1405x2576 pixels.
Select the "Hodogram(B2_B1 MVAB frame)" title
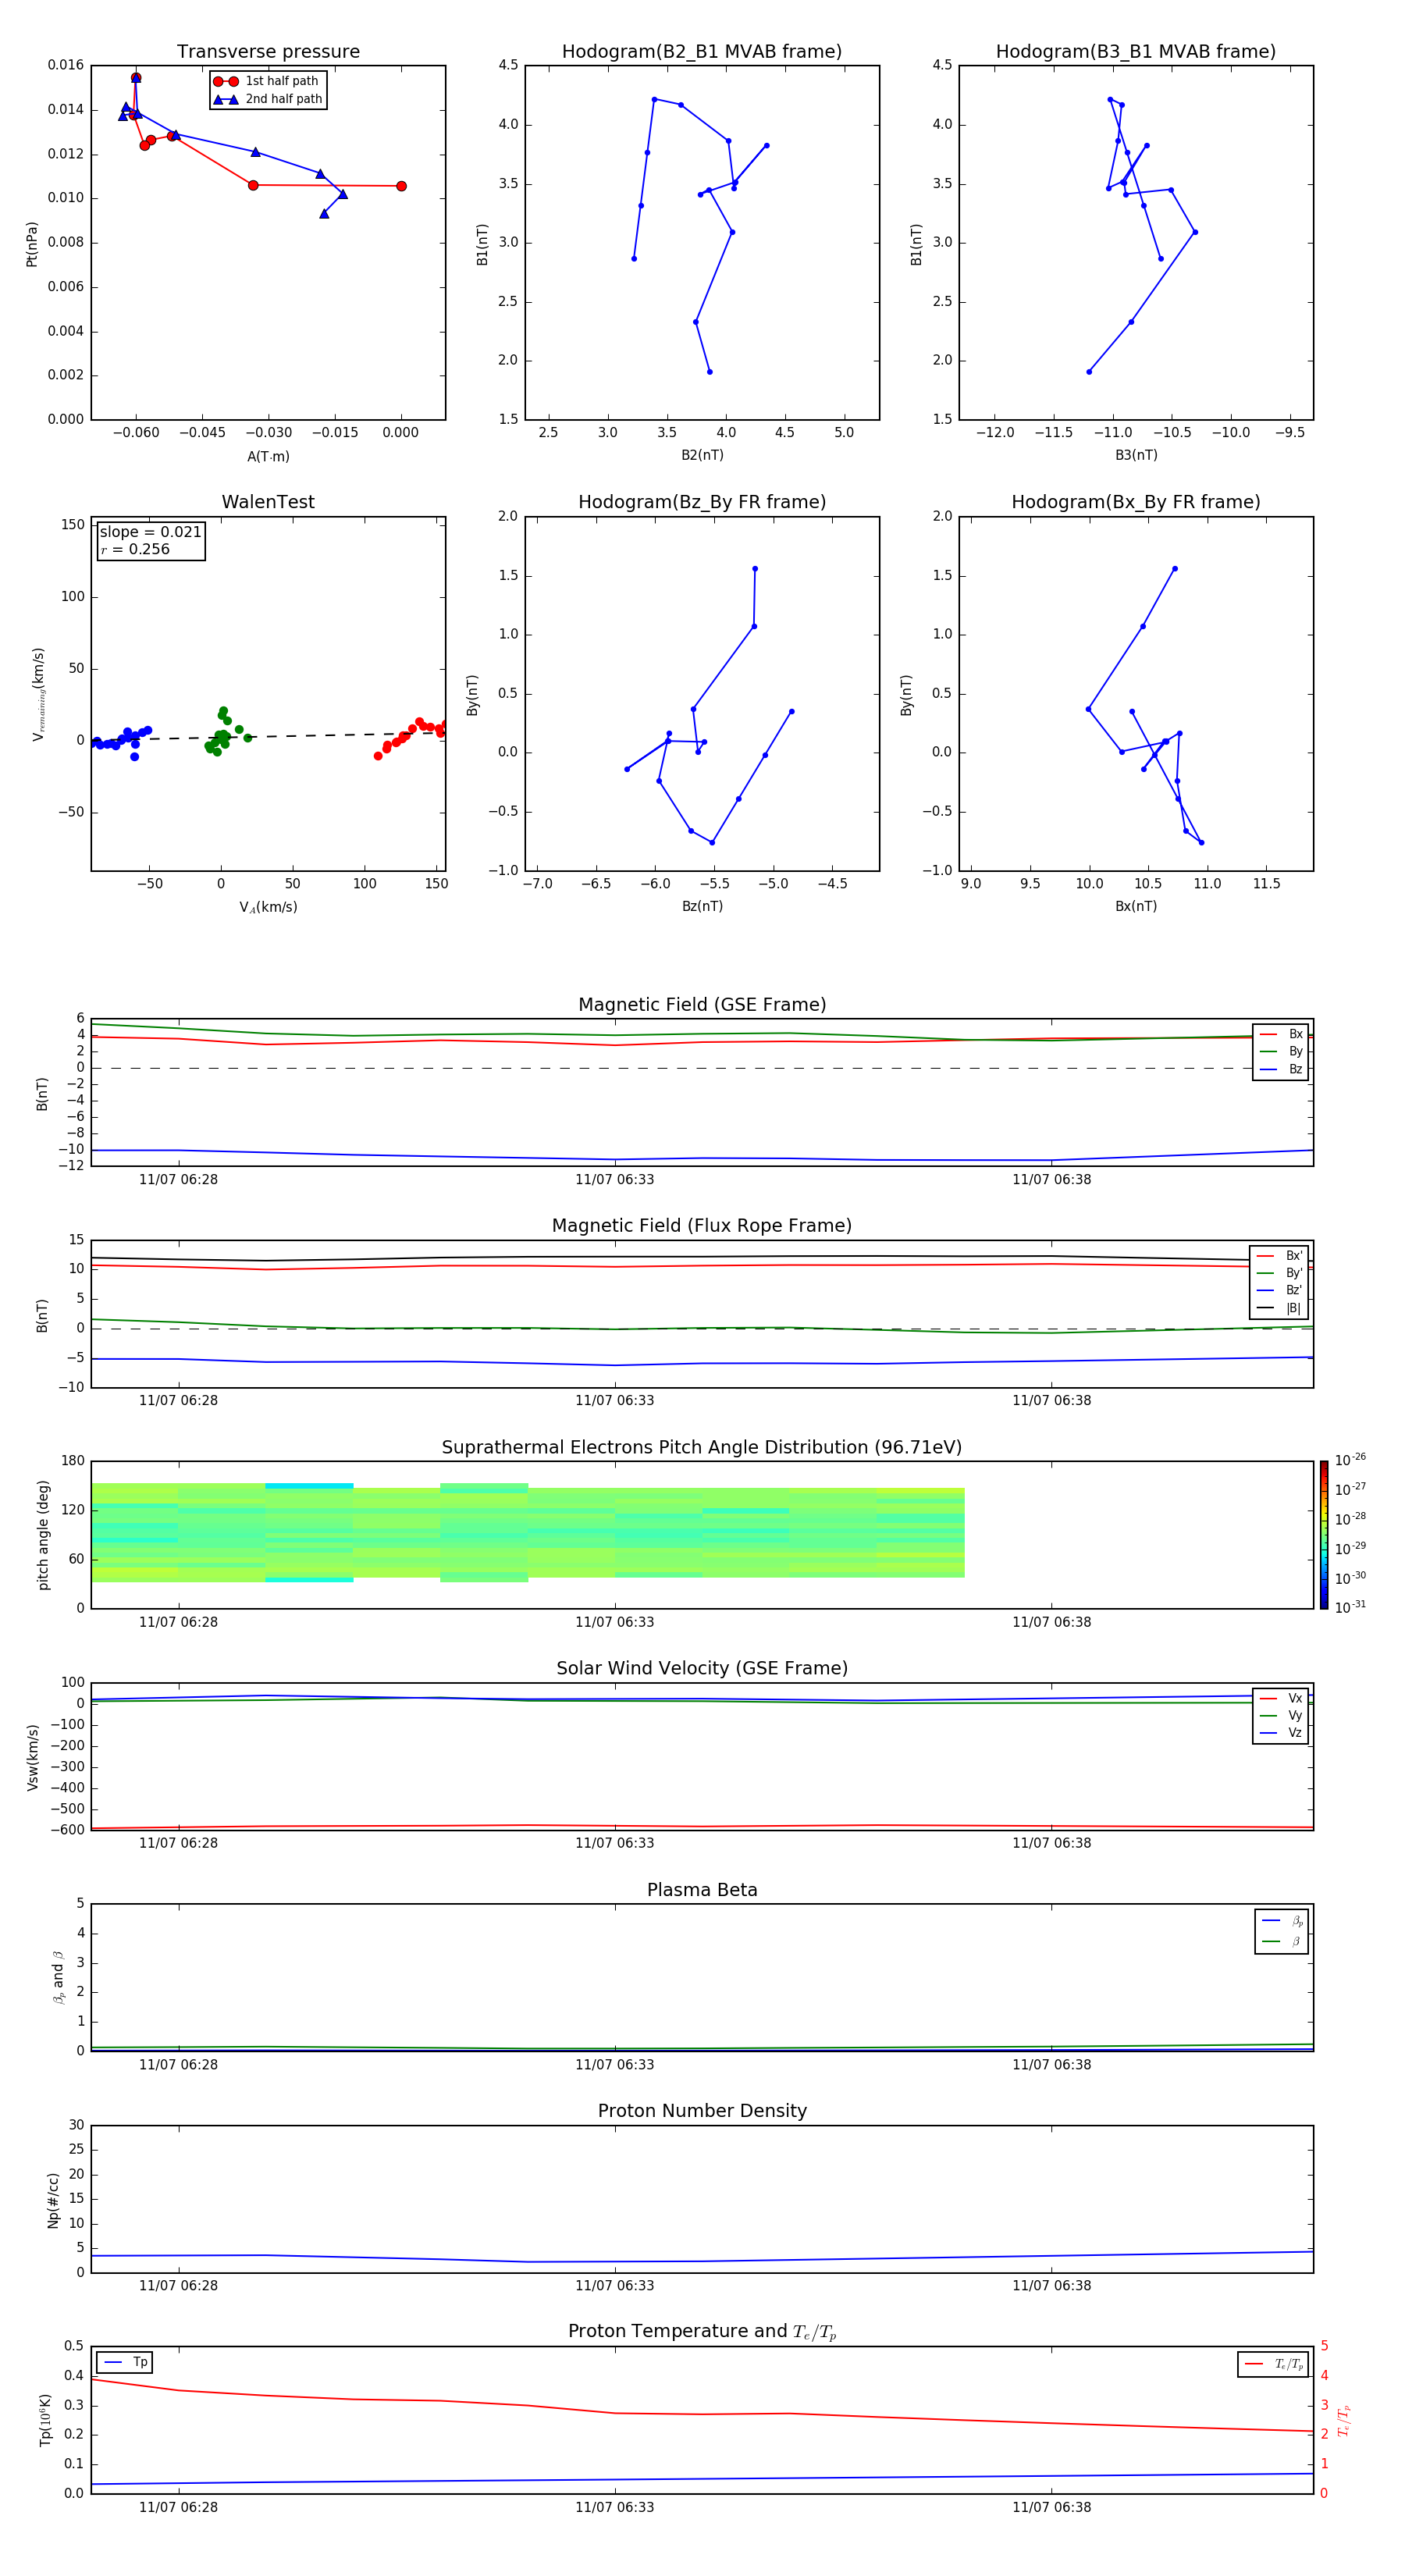(x=702, y=52)
